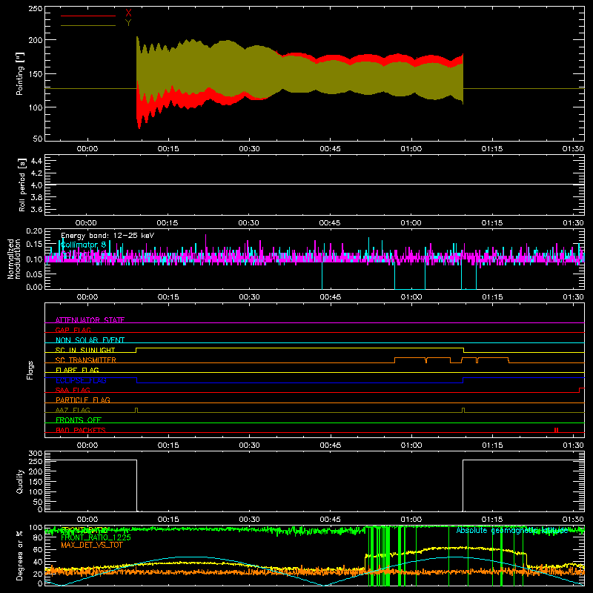
Task: Click the Pointing axis title
Action: coord(20,73)
